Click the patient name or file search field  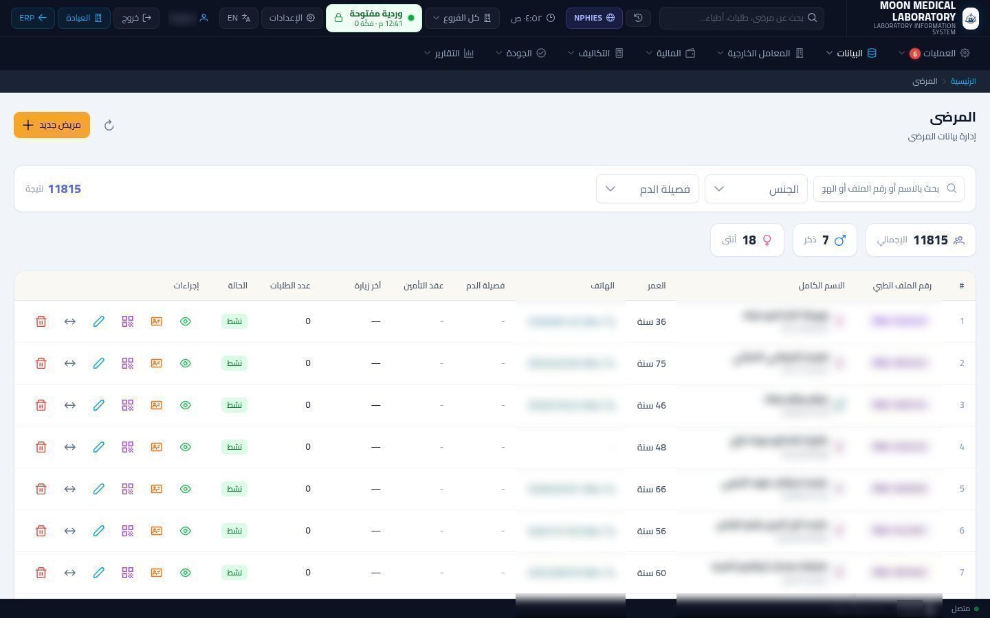pos(888,189)
